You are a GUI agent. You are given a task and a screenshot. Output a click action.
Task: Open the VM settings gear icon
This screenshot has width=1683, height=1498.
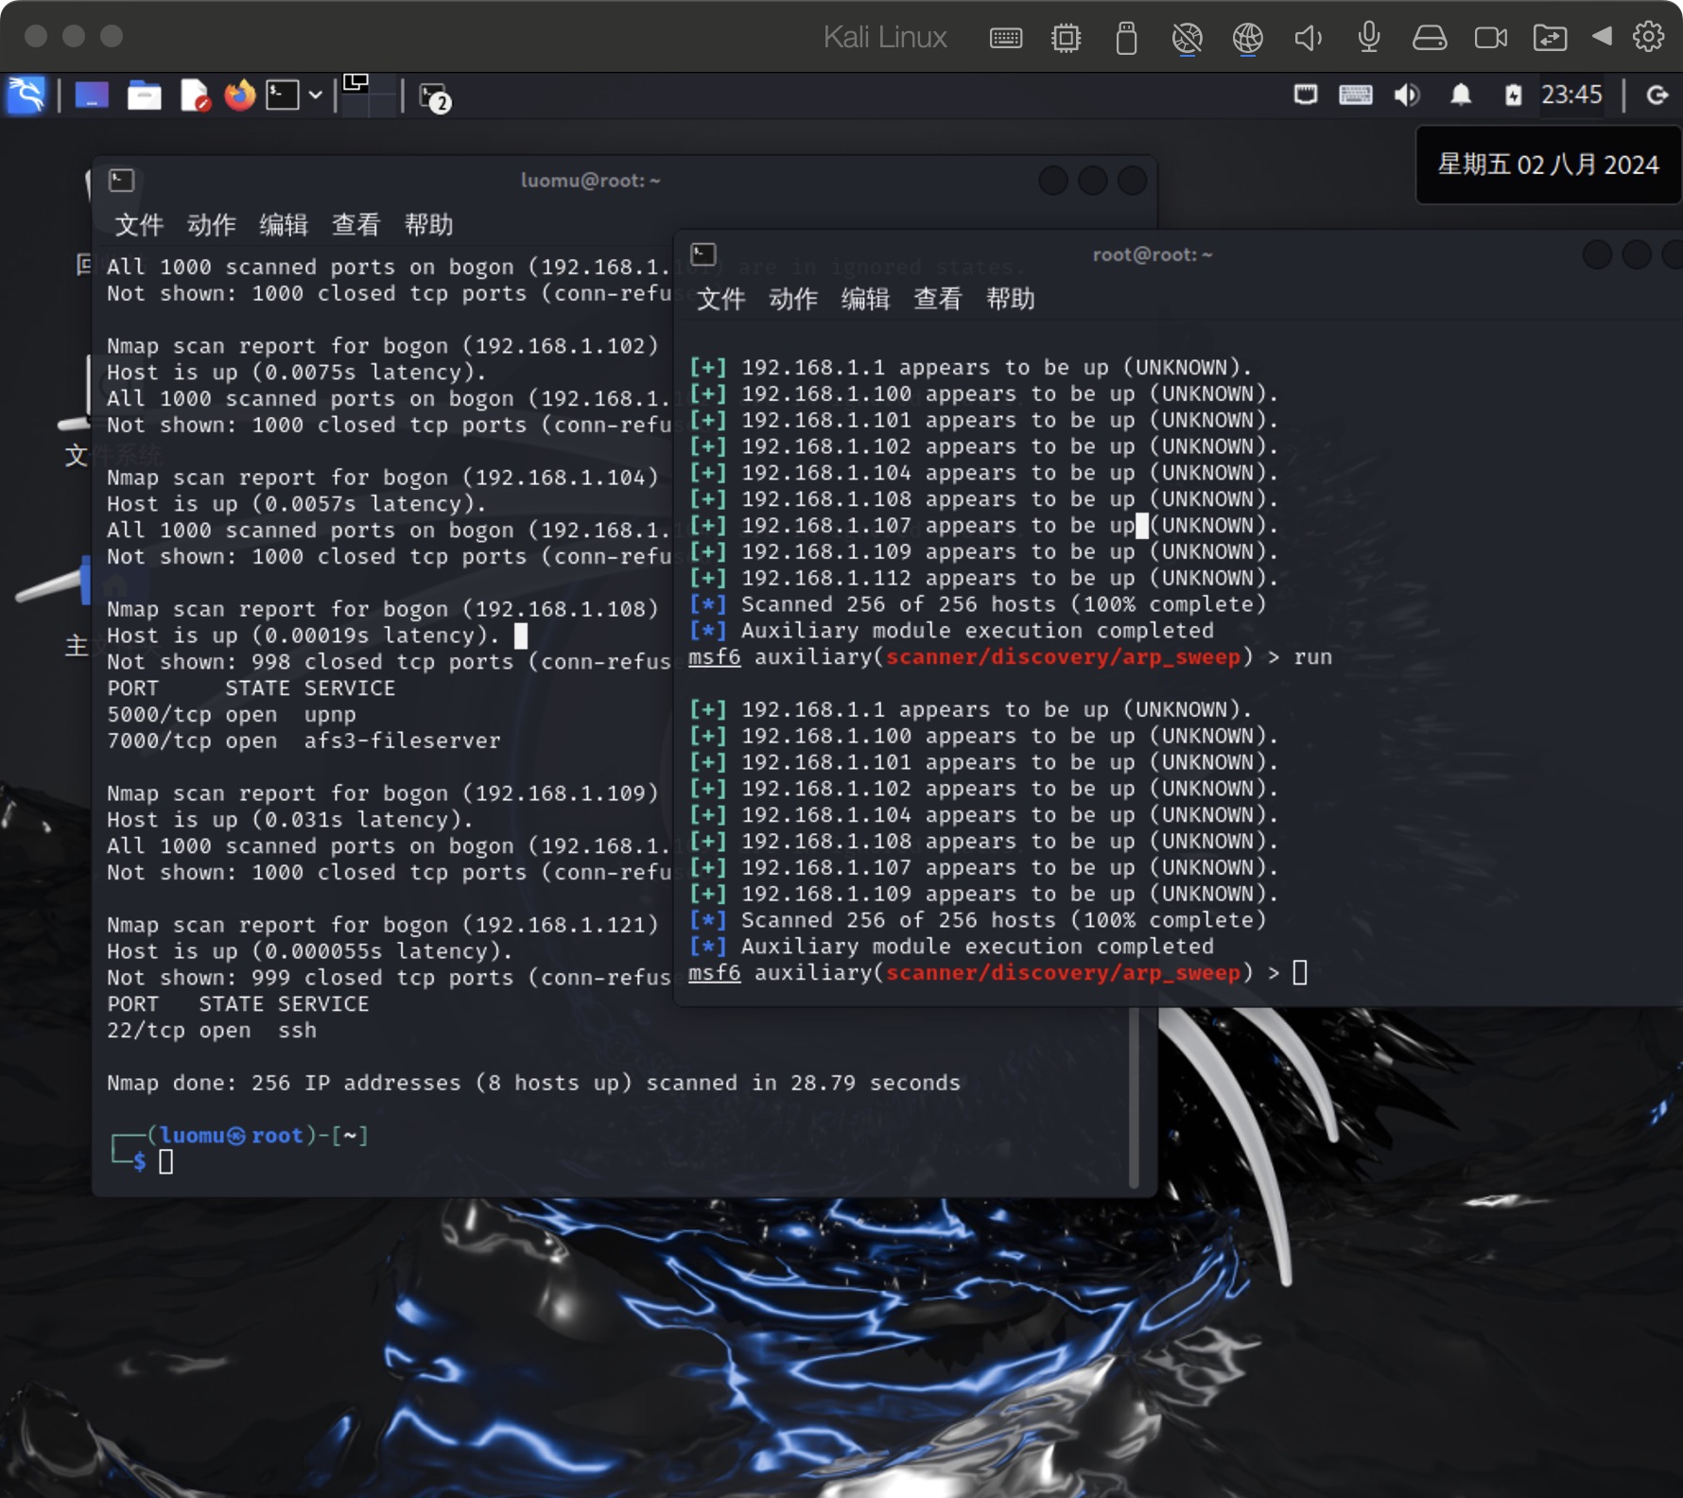[1649, 36]
